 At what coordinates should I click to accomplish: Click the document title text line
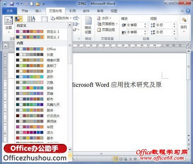[x=117, y=85]
